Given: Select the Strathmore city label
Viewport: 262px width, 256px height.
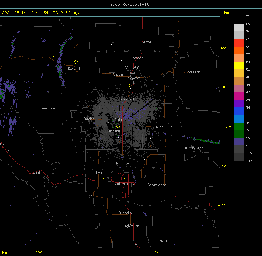Looking at the screenshot, I should 157,185.
